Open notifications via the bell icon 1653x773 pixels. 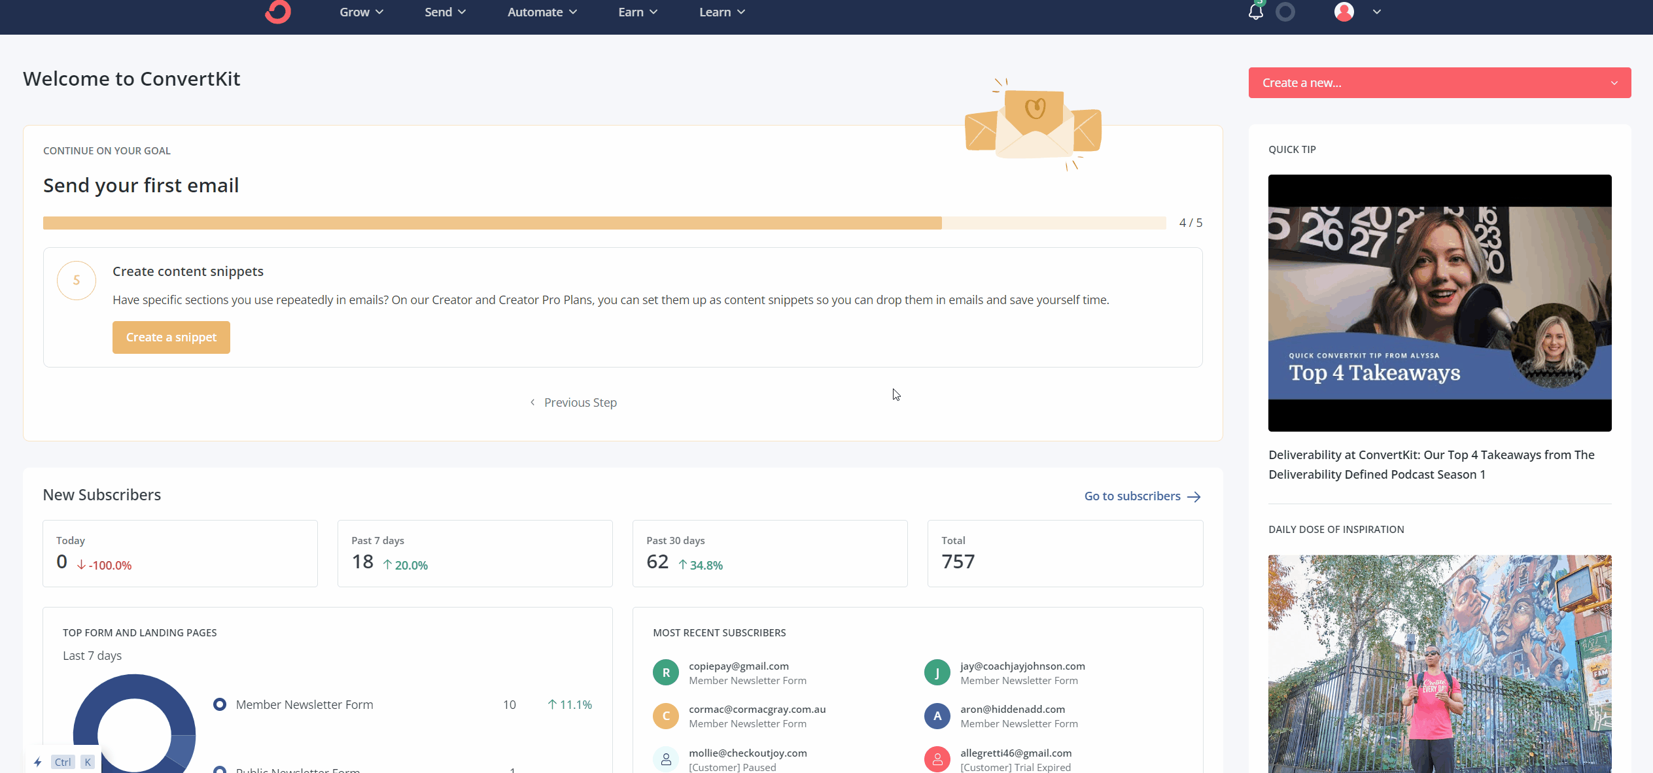click(1255, 12)
